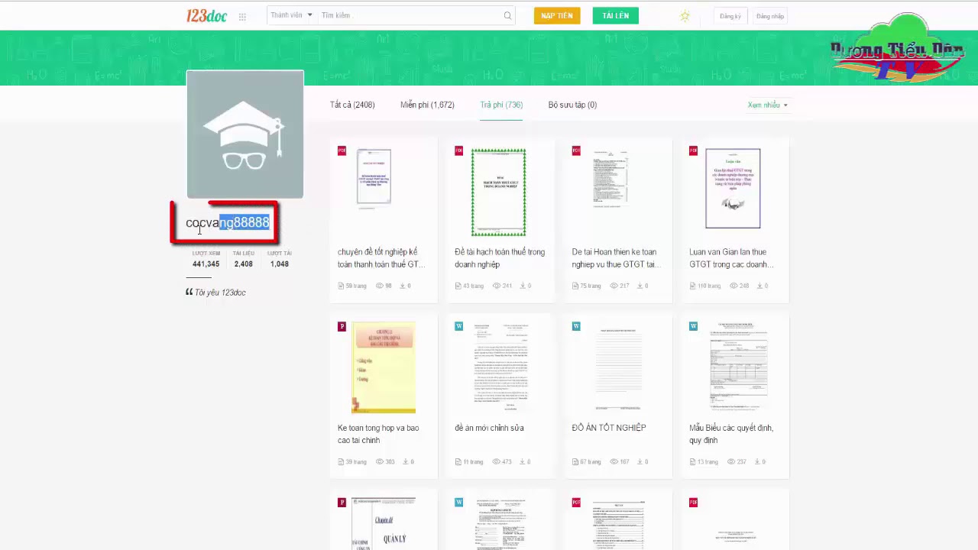Click views eye icon showing 167
The image size is (978, 550).
click(614, 461)
